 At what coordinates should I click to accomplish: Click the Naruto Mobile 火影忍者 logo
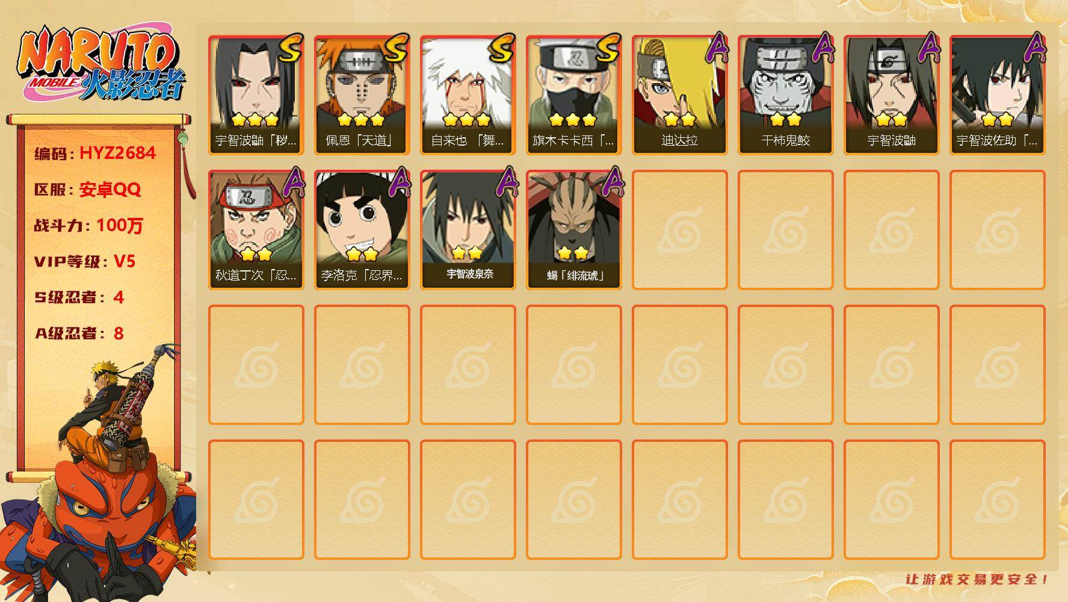(100, 64)
